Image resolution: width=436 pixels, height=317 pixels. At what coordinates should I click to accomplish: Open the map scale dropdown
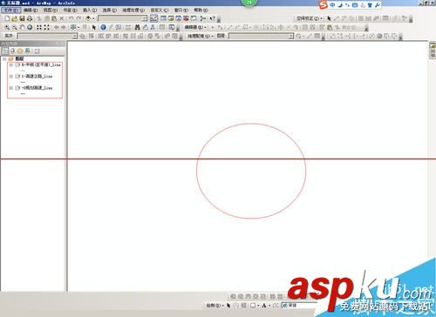point(145,18)
